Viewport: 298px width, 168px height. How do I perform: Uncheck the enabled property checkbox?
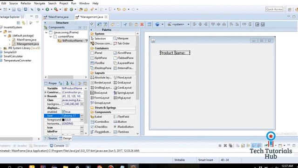pos(63,112)
